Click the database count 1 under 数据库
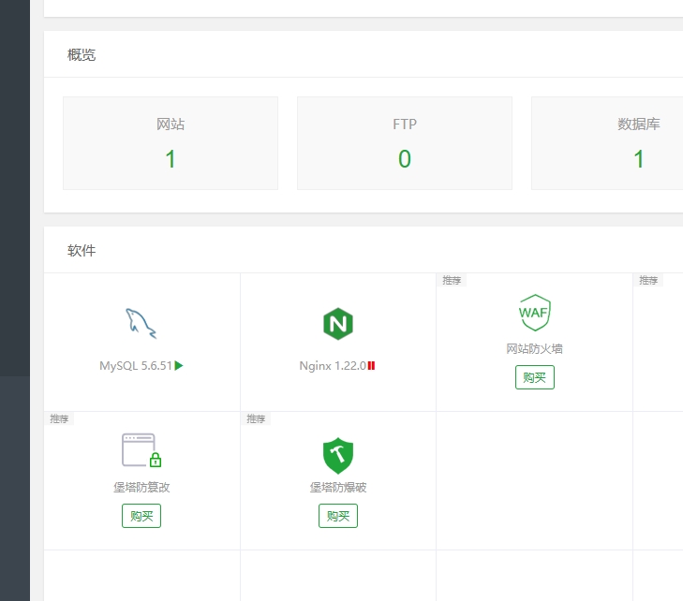The image size is (683, 601). [639, 159]
